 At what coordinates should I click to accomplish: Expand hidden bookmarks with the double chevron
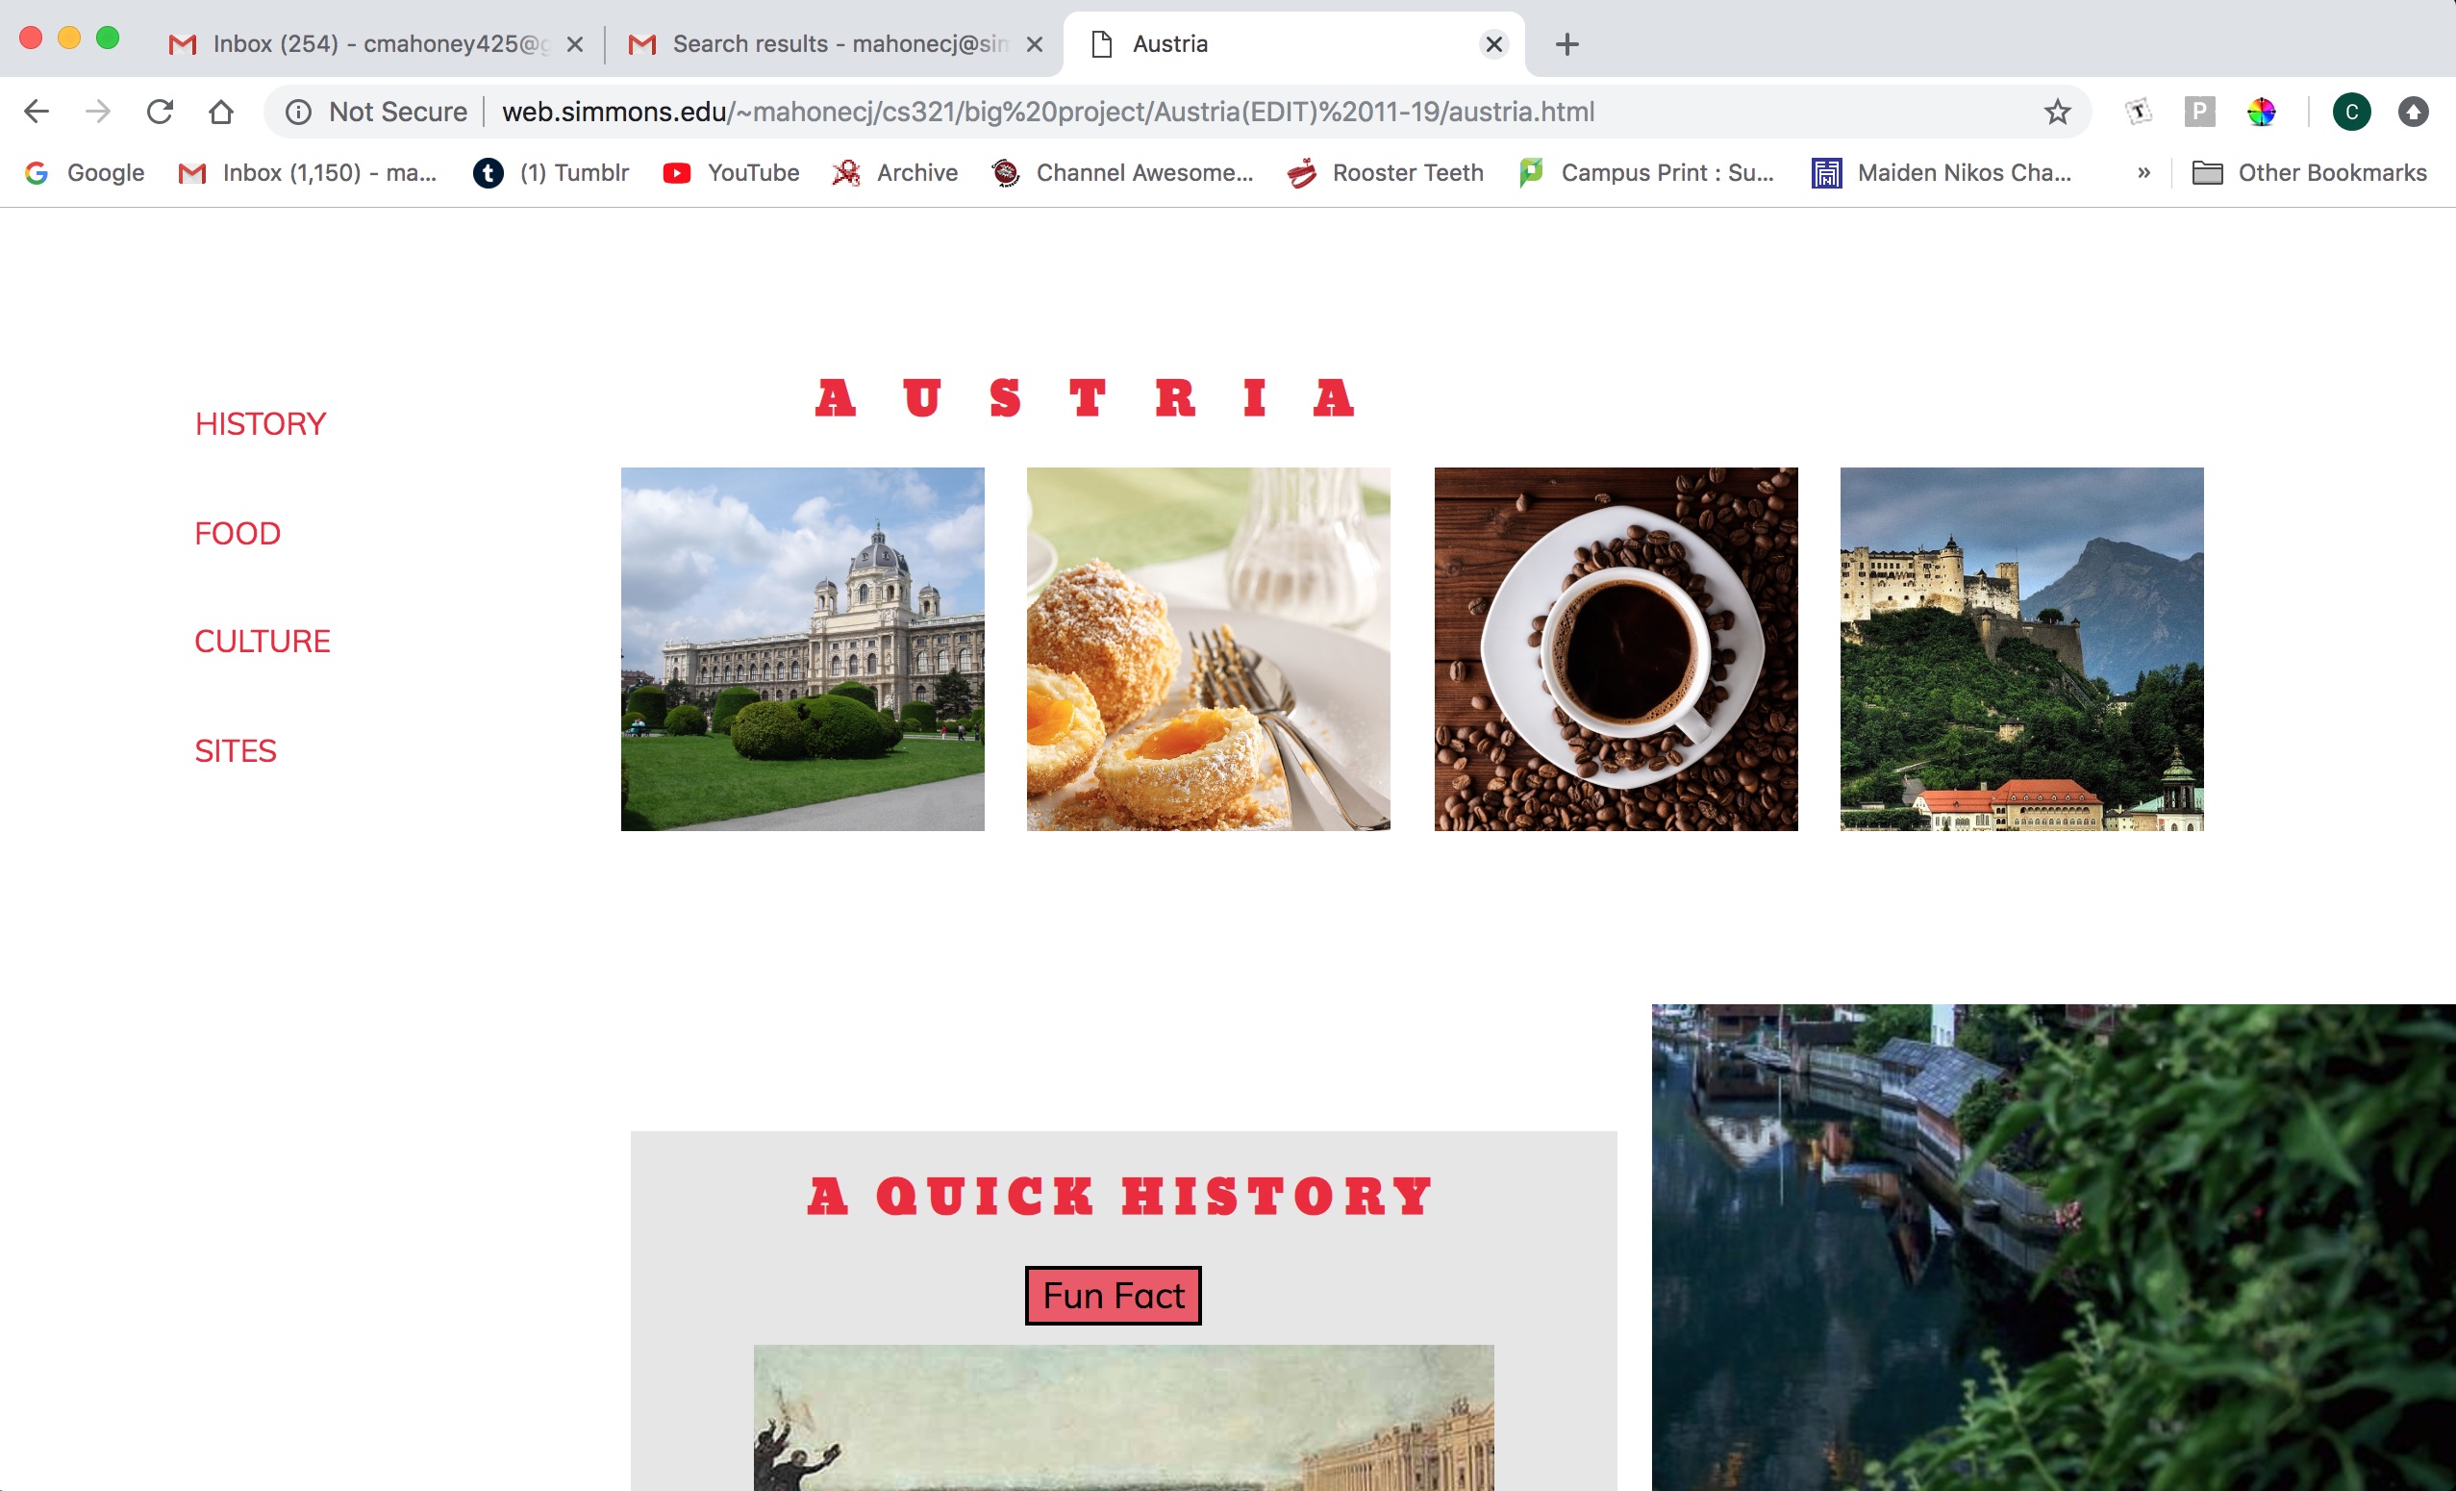(2143, 172)
